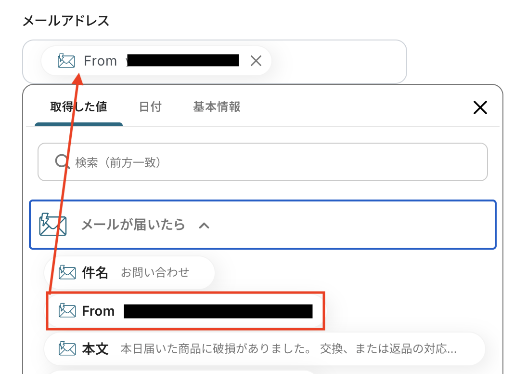Remove the From chip from the email field
The width and height of the screenshot is (514, 374).
256,61
